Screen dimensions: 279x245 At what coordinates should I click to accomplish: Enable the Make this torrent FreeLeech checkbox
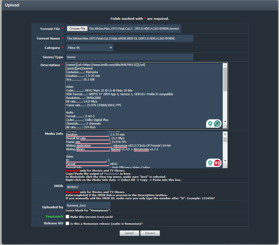tap(68, 217)
